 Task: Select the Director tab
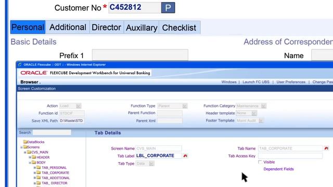tap(106, 27)
